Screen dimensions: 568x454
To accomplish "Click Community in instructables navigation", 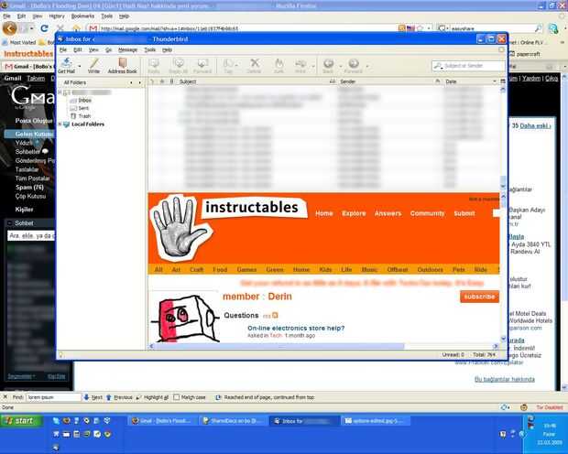I will pyautogui.click(x=428, y=213).
